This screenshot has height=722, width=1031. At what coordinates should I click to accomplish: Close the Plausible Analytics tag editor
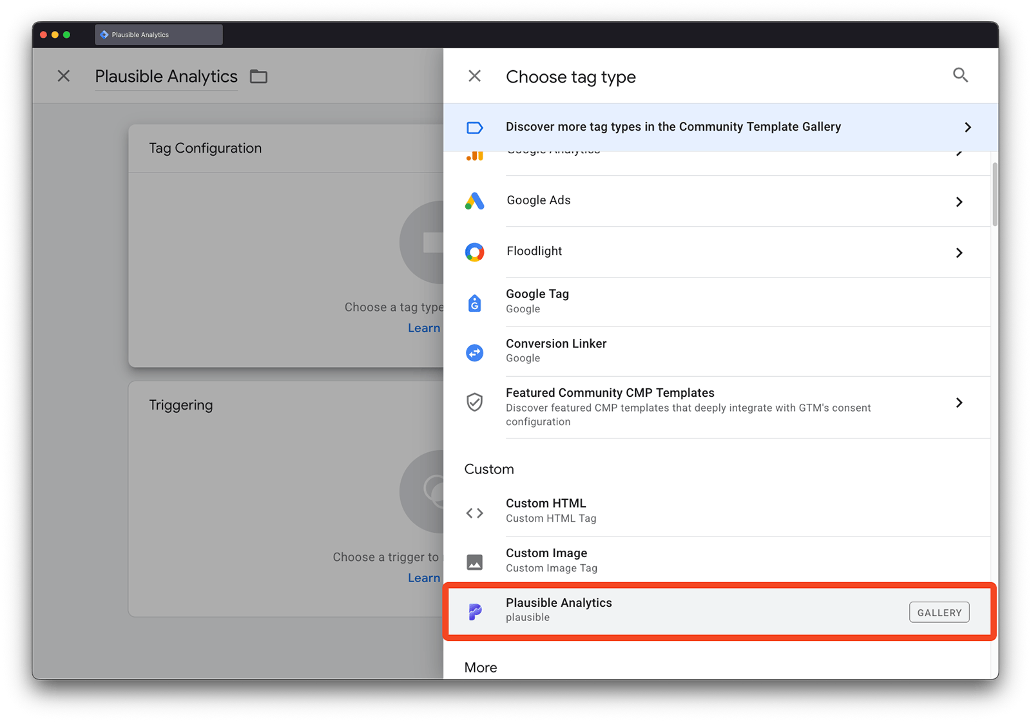click(x=64, y=76)
